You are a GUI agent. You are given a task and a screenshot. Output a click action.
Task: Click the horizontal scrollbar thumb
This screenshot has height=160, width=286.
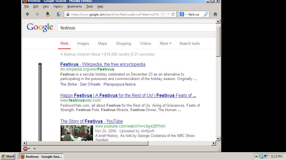[x=87, y=143]
